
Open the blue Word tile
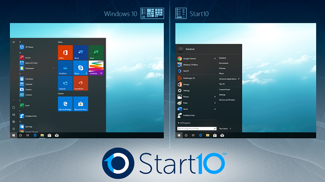click(x=80, y=53)
